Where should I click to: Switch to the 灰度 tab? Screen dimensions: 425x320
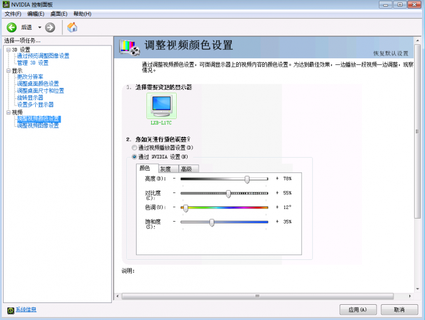168,169
